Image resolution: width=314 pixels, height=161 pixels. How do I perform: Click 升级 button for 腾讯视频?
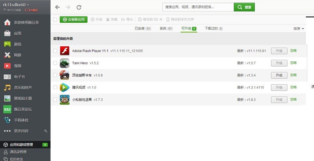pos(279,87)
